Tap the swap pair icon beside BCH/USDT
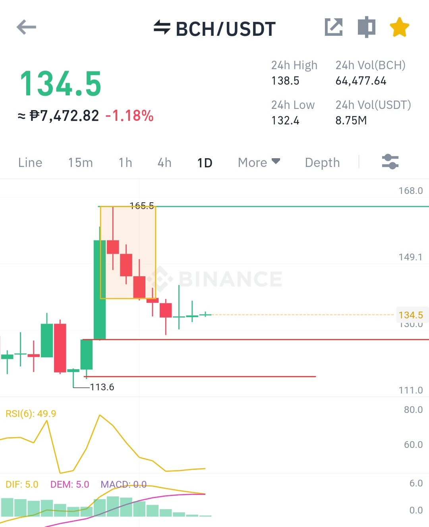 pos(162,27)
